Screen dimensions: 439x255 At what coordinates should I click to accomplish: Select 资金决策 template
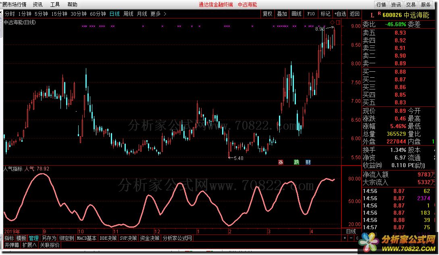point(150,238)
